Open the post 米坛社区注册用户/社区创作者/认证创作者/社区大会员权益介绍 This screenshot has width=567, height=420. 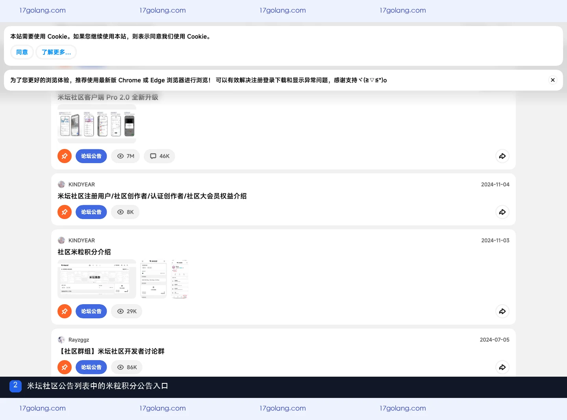coord(152,196)
